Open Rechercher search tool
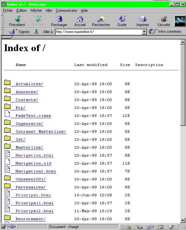 click(101, 21)
